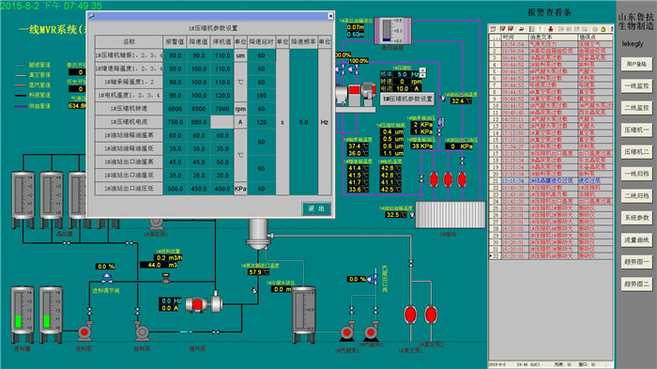Open 趋势图一 trend chart
657x369 pixels.
(636, 262)
